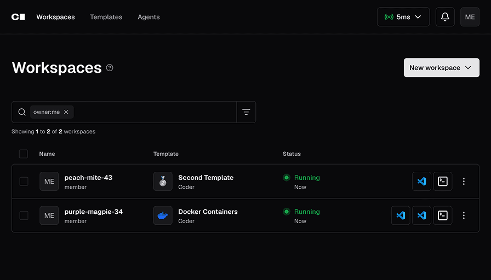Open the Second Template link
The width and height of the screenshot is (491, 280).
click(205, 178)
